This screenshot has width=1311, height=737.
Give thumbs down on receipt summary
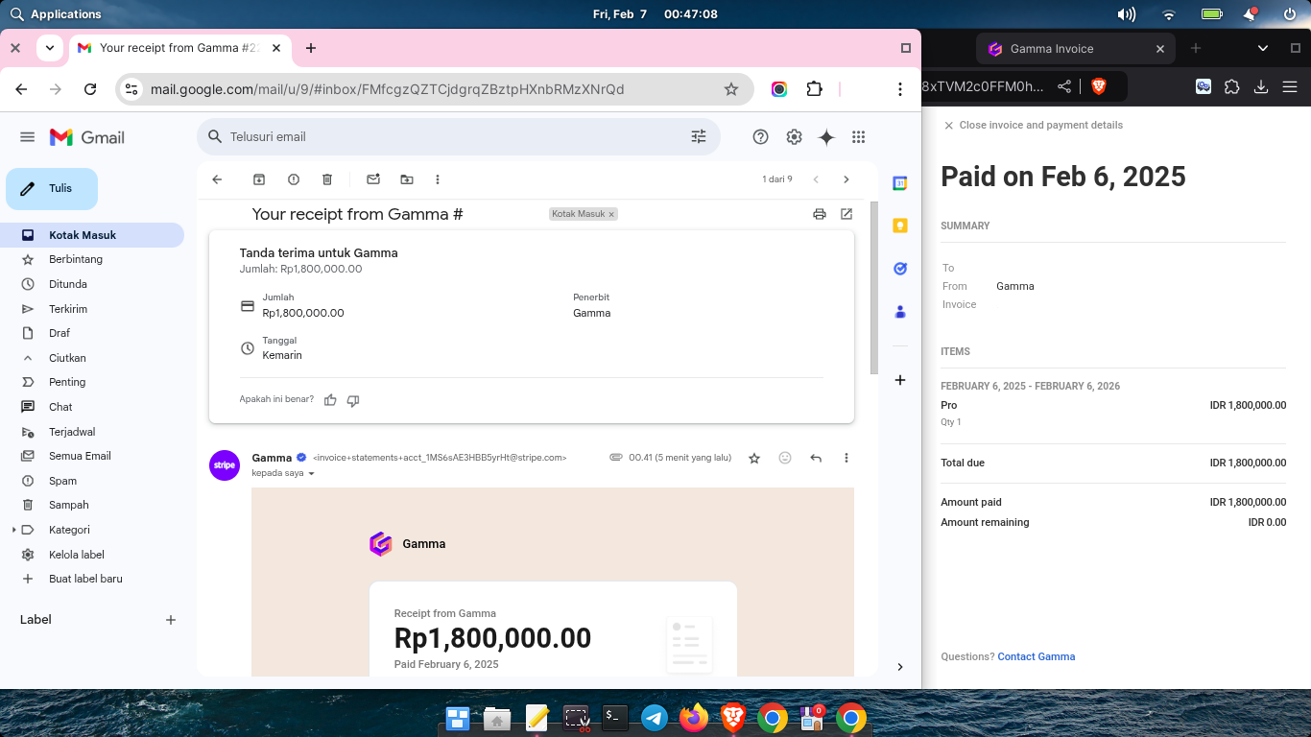click(x=353, y=400)
